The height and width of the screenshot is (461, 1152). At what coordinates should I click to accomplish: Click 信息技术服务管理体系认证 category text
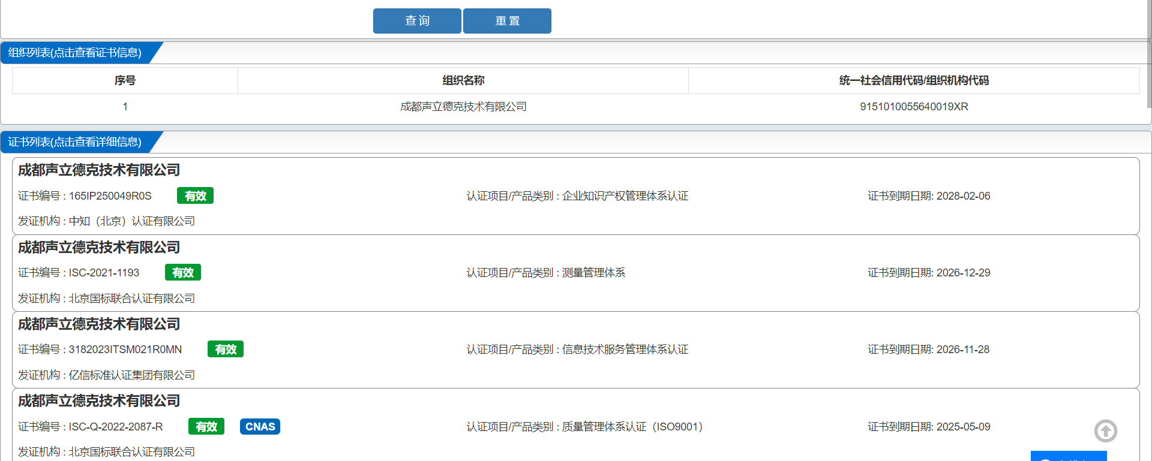625,349
